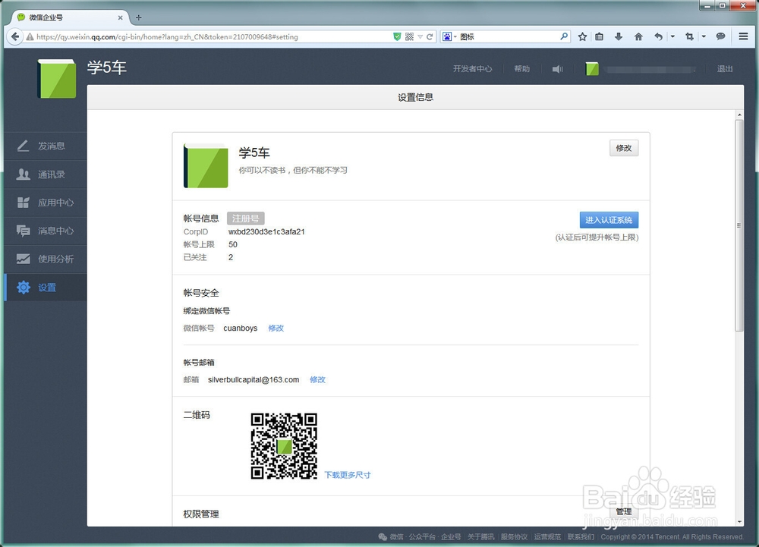Click 进入认证系统 button
759x547 pixels.
[609, 220]
